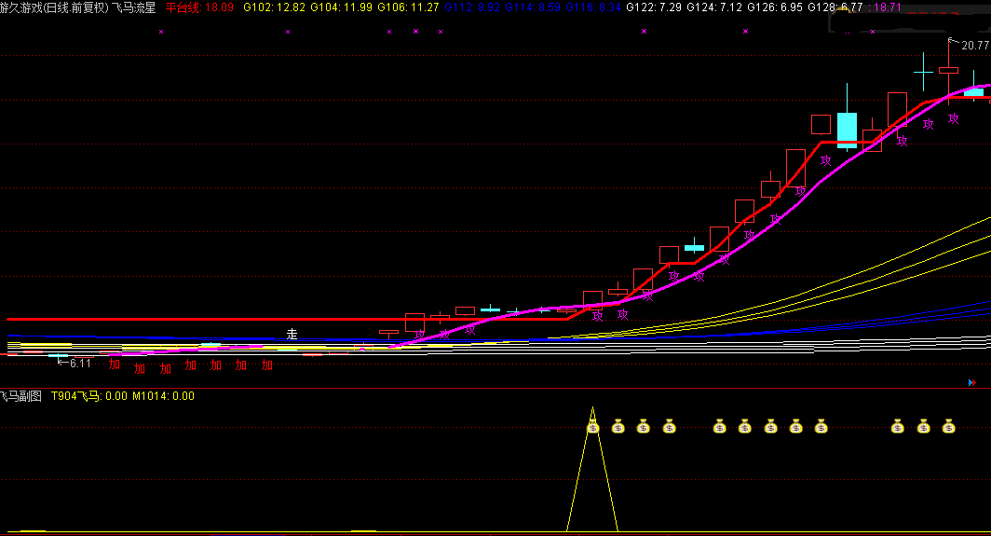
Task: Select the red candlestick below the 20.77 label
Action: point(948,70)
